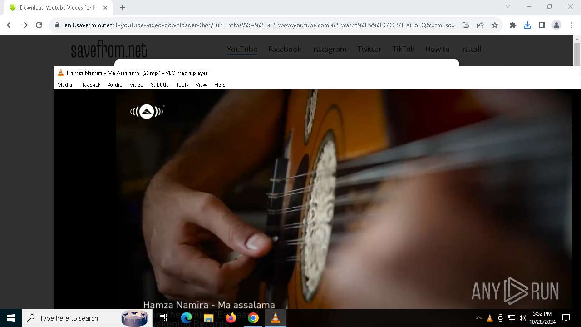Screen dimensions: 581x327
Task: Show hidden system tray icons
Action: click(x=478, y=318)
